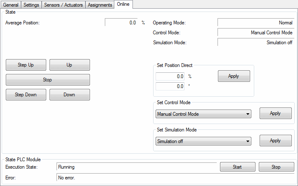Screen dimensions: 298x186
Task: Stop the PLC module
Action: click(x=277, y=167)
